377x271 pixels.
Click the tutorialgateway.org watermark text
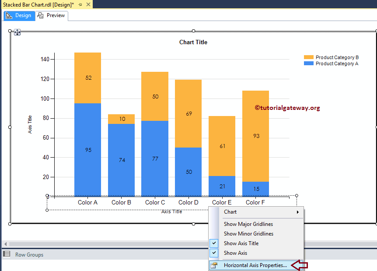(x=287, y=108)
